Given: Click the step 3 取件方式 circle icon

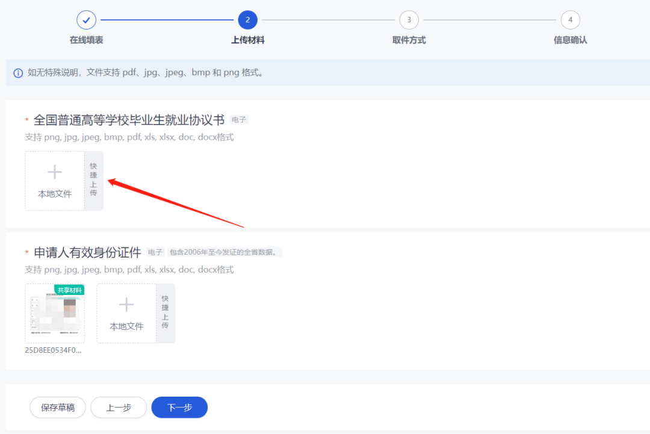Looking at the screenshot, I should click(x=409, y=19).
